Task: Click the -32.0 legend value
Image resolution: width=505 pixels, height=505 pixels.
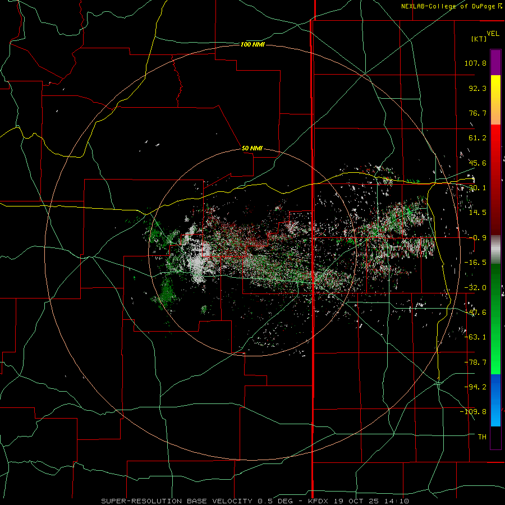Action: tap(475, 288)
